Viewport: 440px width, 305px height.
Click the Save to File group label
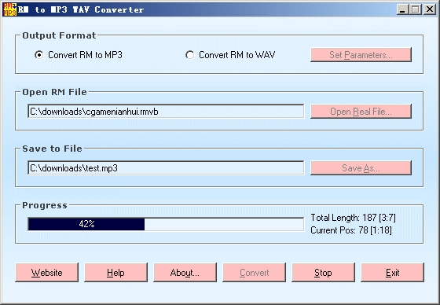[52, 149]
